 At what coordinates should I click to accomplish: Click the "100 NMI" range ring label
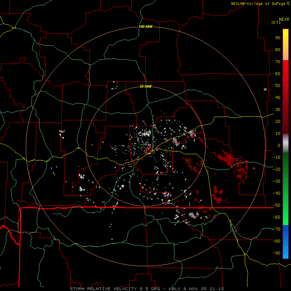[x=146, y=27]
